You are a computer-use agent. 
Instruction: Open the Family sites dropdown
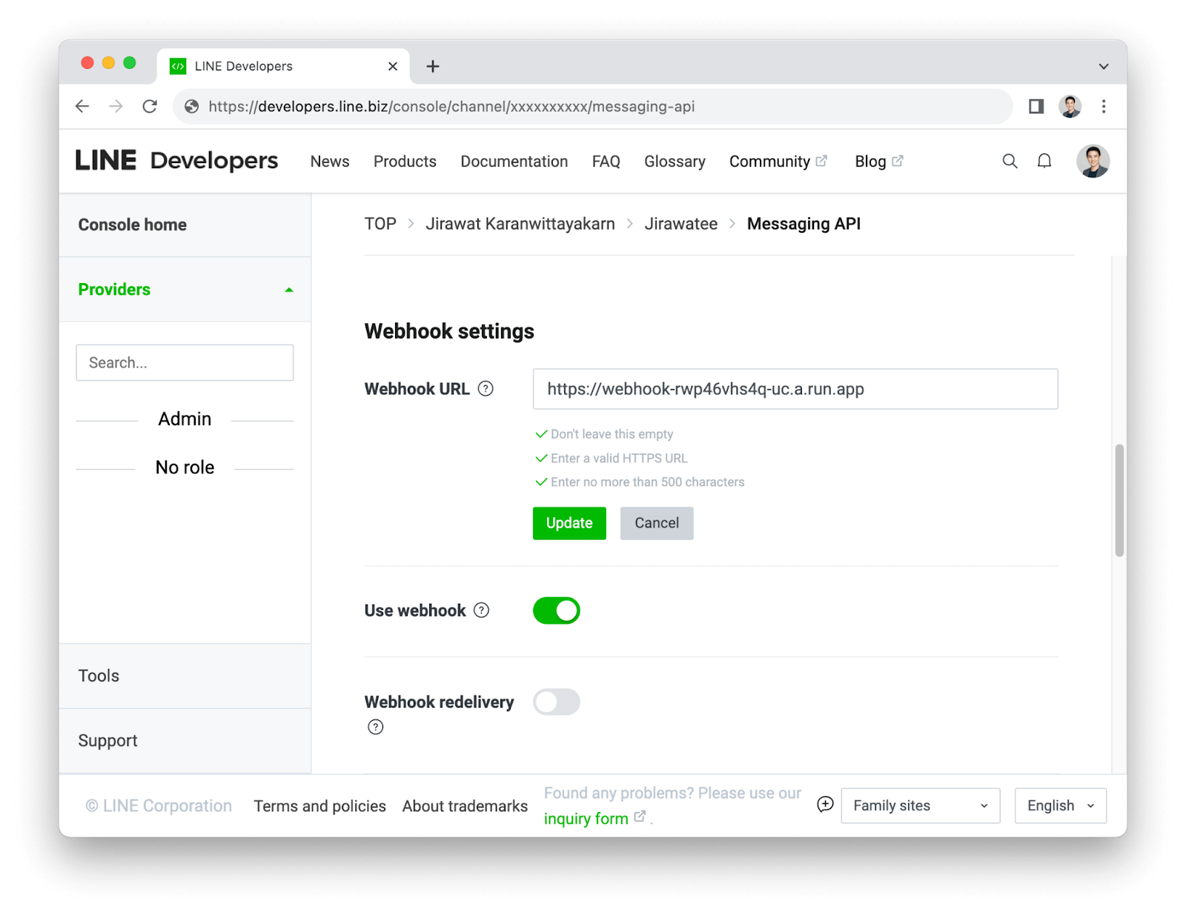click(x=921, y=805)
